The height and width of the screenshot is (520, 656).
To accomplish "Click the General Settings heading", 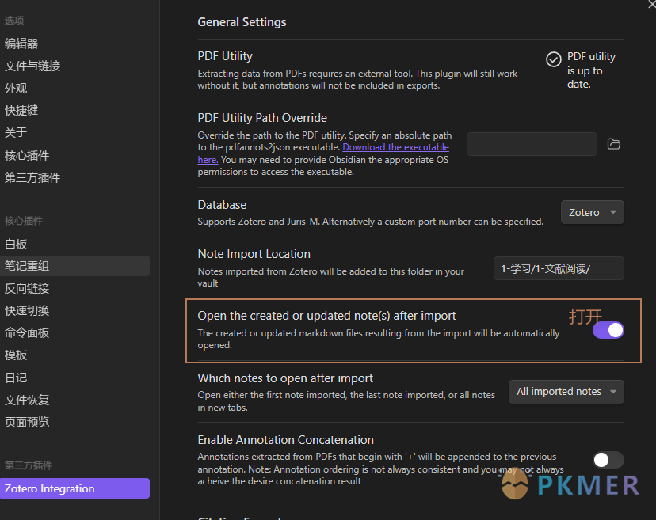I will (x=242, y=22).
